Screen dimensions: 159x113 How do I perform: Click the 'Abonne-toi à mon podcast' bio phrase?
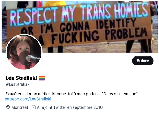coord(76,94)
